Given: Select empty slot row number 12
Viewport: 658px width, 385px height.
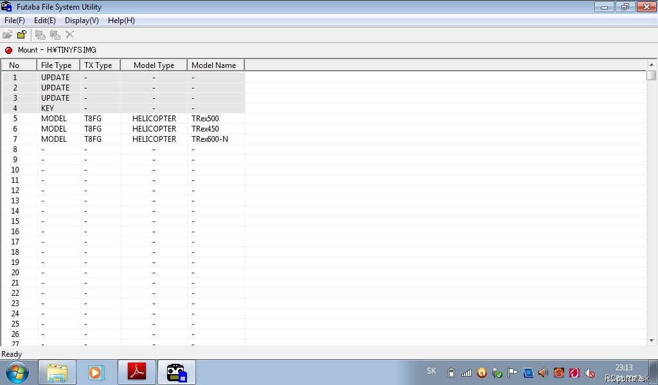Looking at the screenshot, I should (x=123, y=190).
